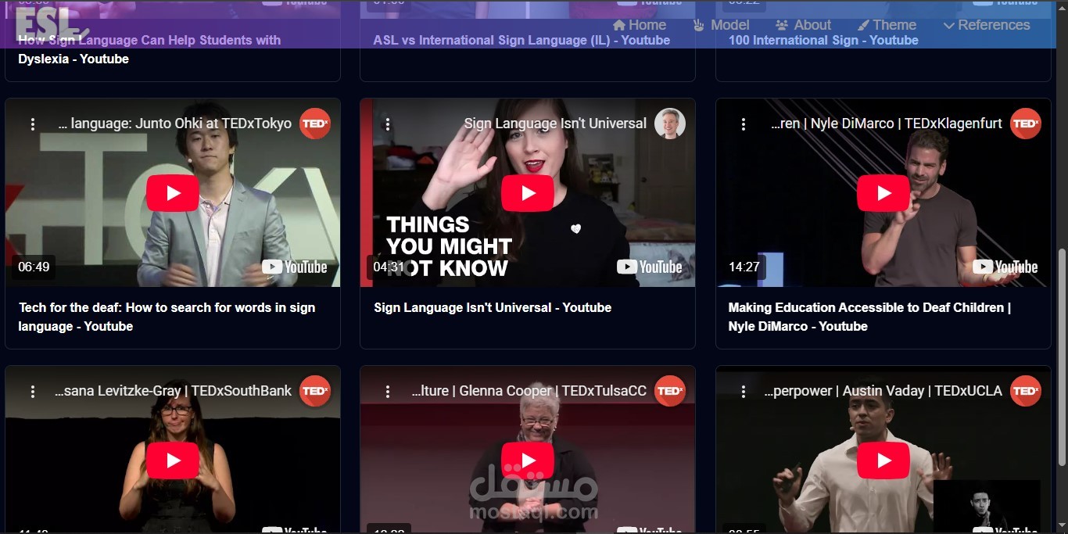Open the Home nav link

point(640,25)
